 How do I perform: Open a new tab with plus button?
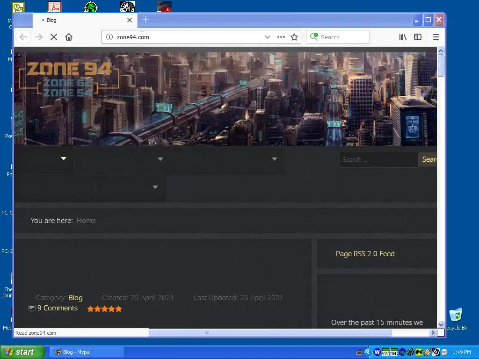click(145, 20)
